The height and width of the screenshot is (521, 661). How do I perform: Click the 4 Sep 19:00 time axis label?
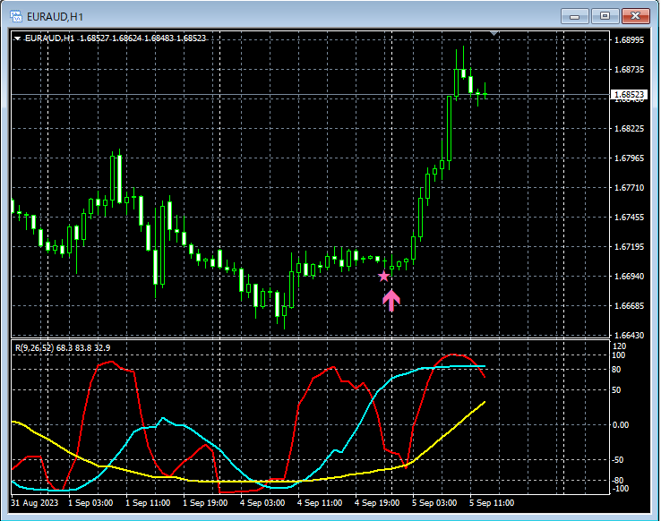point(377,503)
